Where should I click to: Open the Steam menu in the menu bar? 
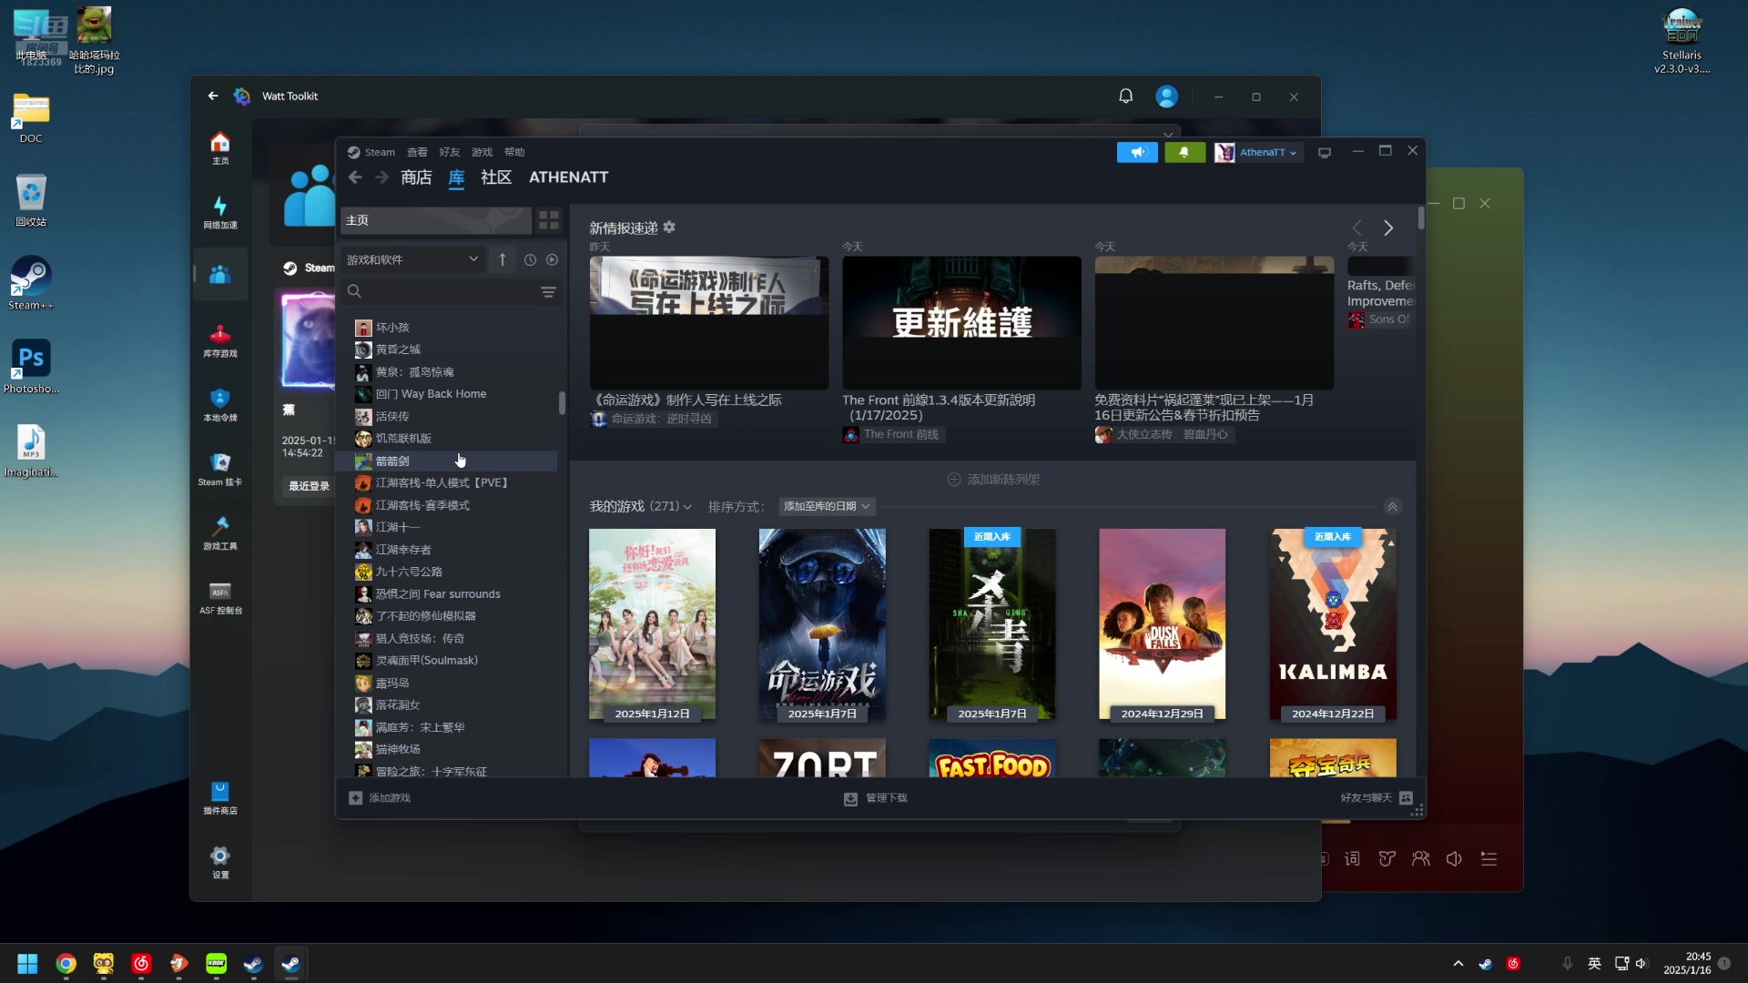[x=380, y=152]
